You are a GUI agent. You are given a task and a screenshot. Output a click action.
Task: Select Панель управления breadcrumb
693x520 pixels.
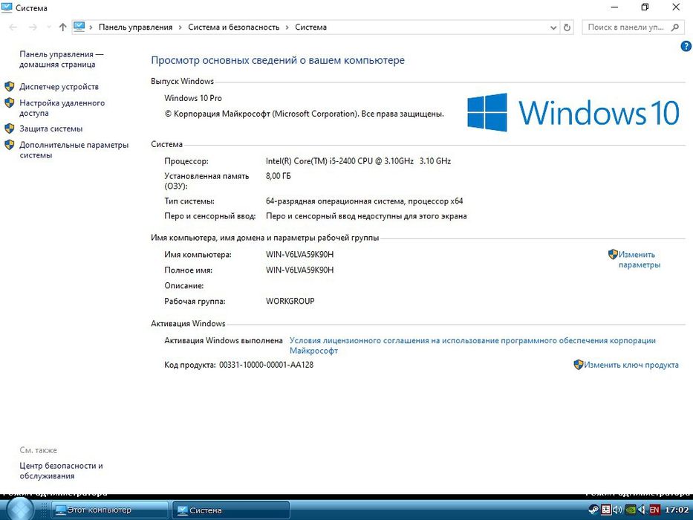tap(135, 27)
